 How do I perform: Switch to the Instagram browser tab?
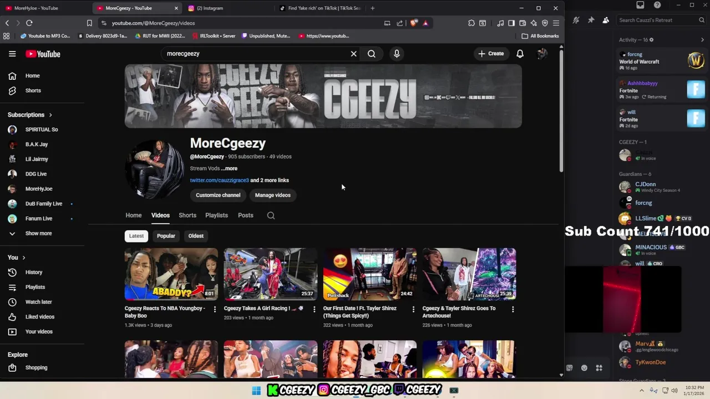point(227,8)
